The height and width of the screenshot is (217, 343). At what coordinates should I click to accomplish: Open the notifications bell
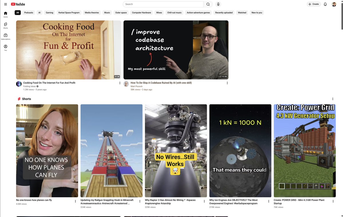(x=325, y=4)
